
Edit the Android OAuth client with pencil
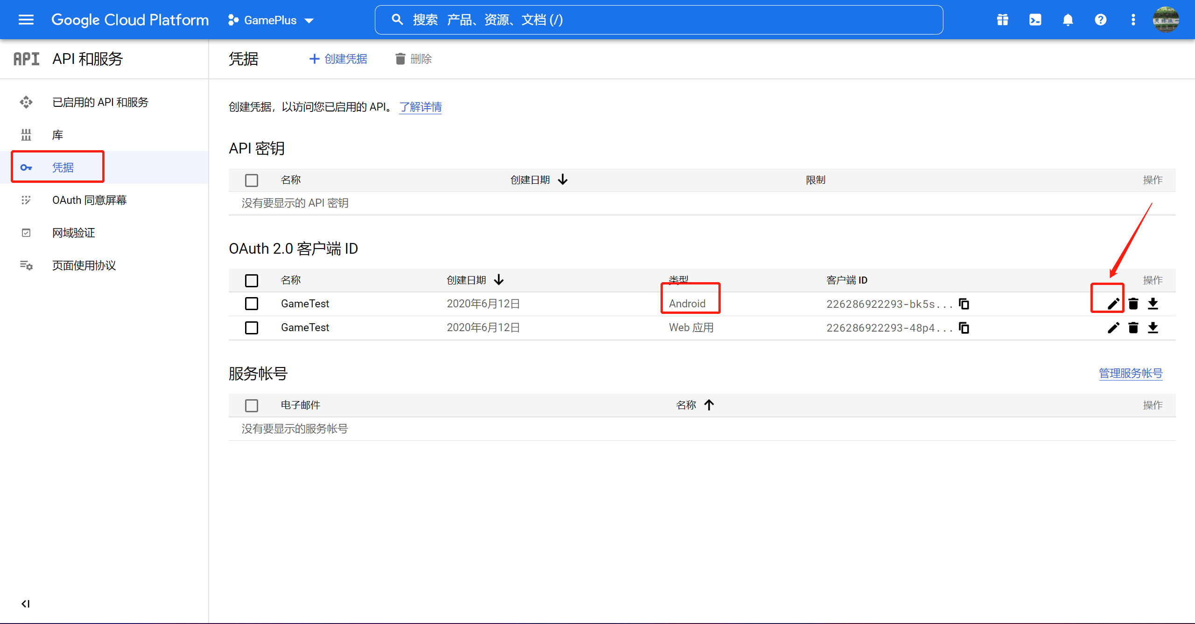tap(1113, 304)
